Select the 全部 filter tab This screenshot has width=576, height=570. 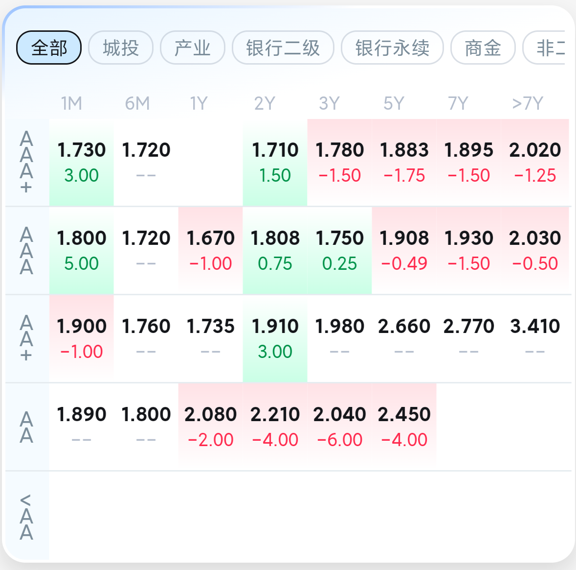pos(49,47)
